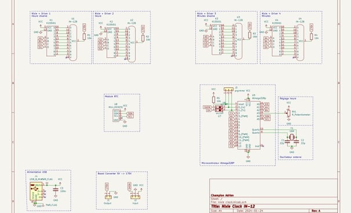Select the U4 IN-12B nixie tube
351x213 pixels.
click(x=301, y=42)
